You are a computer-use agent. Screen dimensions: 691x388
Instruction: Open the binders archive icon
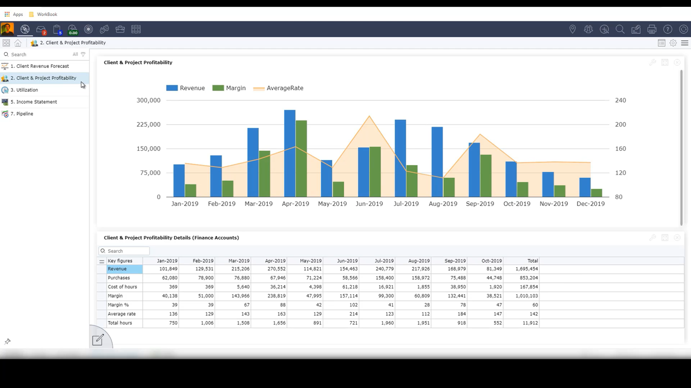pos(136,29)
